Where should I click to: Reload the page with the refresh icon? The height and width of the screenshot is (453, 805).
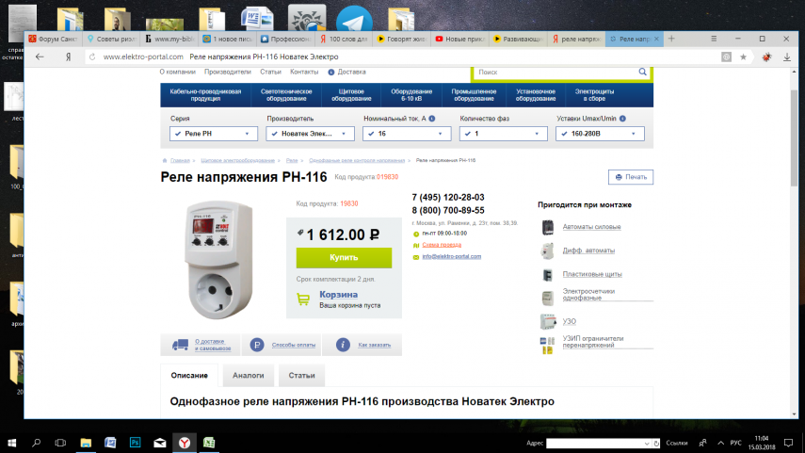click(x=92, y=57)
